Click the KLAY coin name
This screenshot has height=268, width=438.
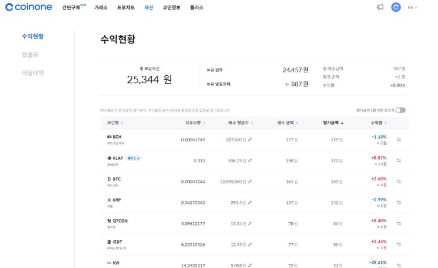[x=118, y=158]
